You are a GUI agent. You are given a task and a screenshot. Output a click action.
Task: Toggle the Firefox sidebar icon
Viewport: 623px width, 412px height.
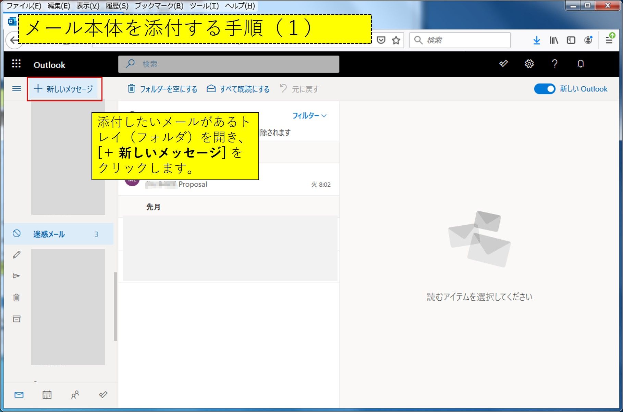(x=571, y=40)
